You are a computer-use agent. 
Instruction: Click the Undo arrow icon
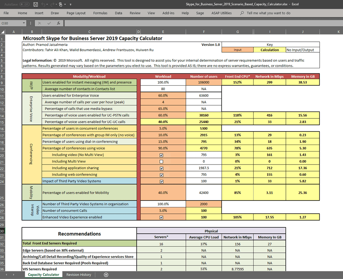pyautogui.click(x=43, y=4)
